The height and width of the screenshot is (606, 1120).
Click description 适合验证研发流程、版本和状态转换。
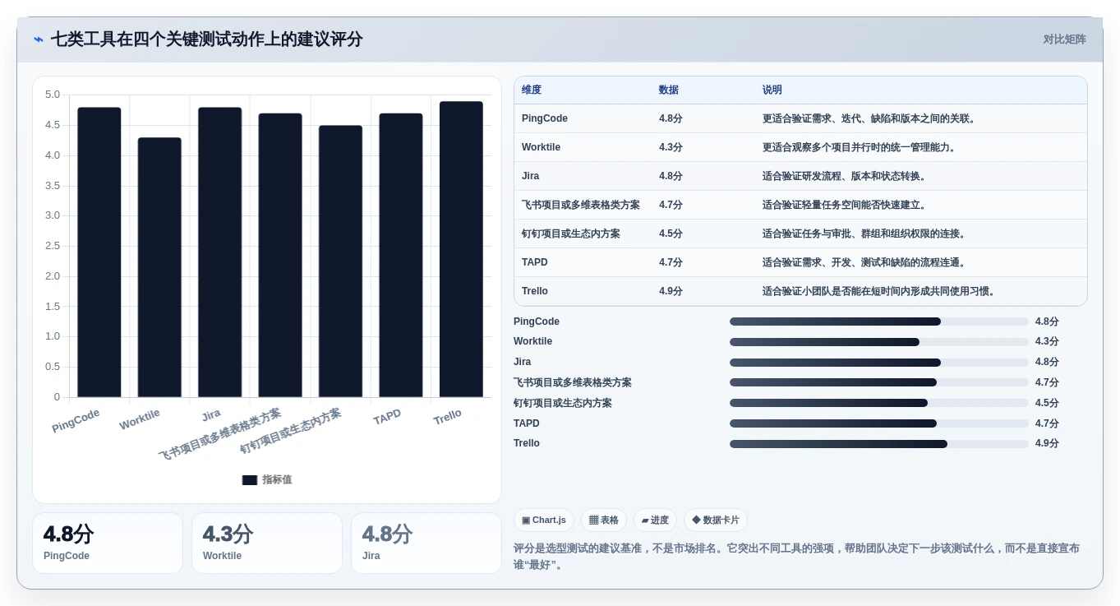pos(845,176)
